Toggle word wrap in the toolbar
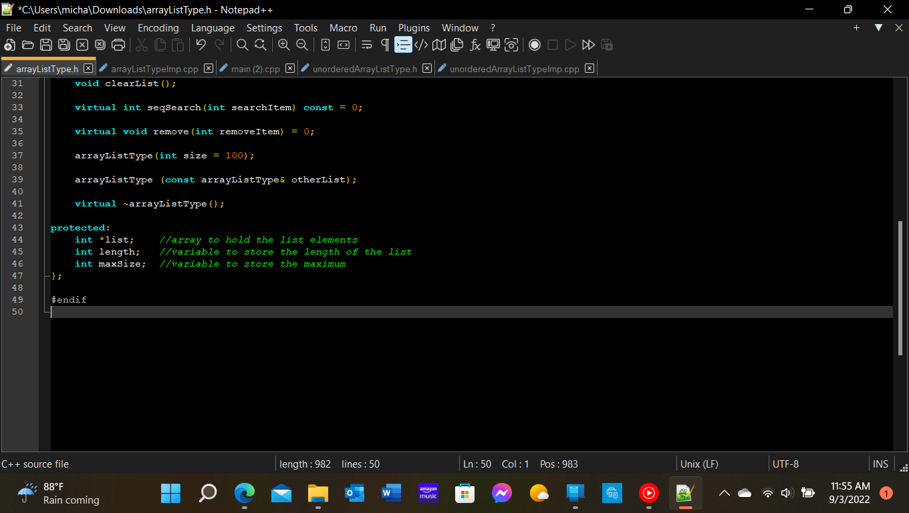 tap(366, 45)
